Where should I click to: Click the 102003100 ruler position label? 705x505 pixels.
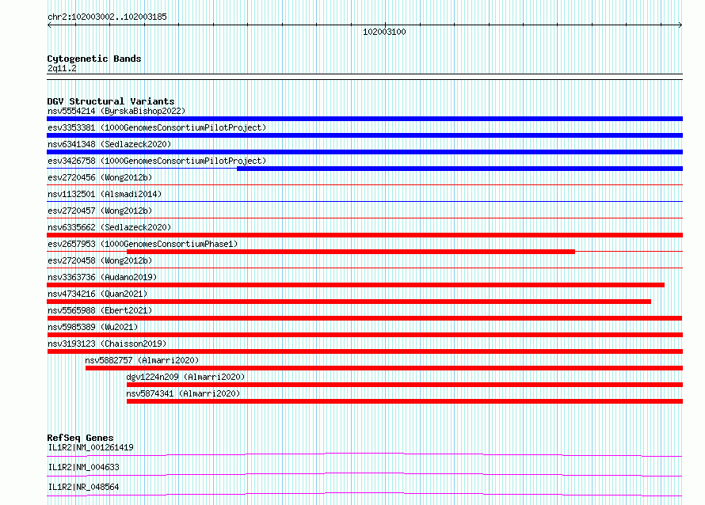pos(384,32)
